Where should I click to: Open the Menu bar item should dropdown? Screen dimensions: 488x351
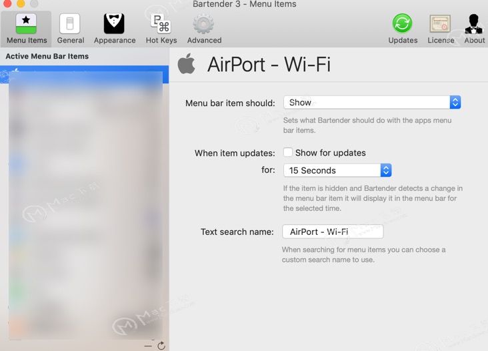372,102
